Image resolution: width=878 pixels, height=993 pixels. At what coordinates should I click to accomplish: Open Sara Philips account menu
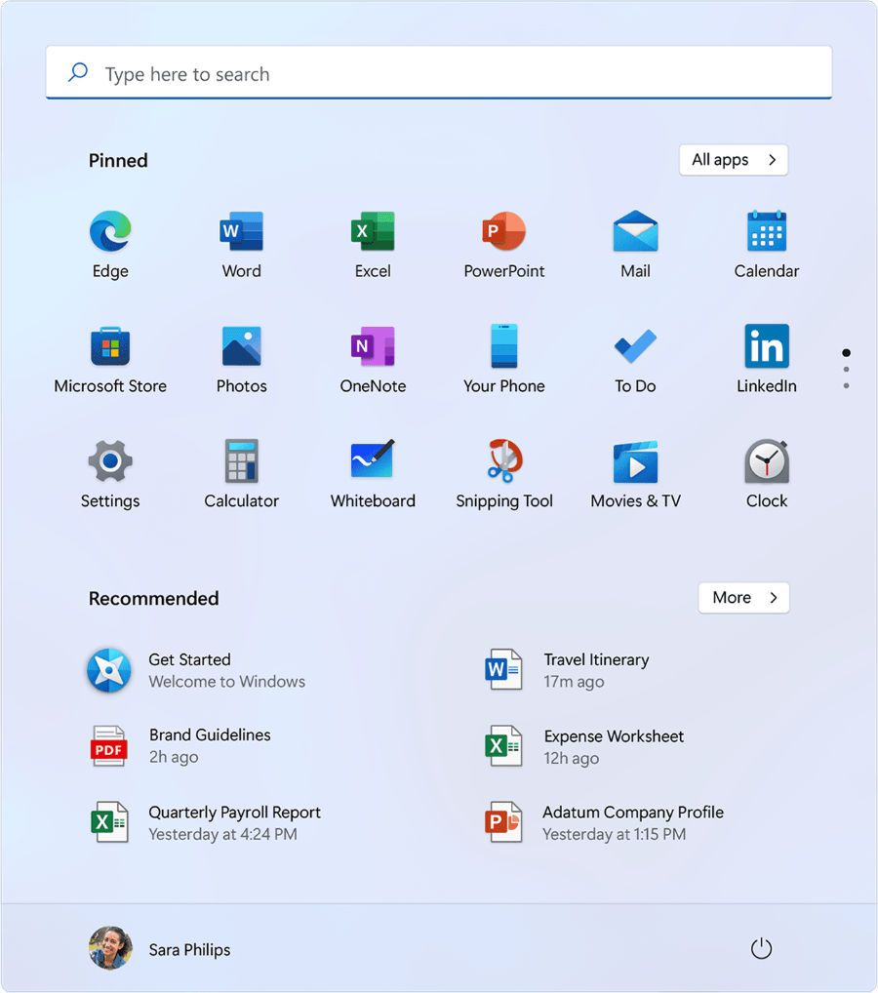(160, 949)
